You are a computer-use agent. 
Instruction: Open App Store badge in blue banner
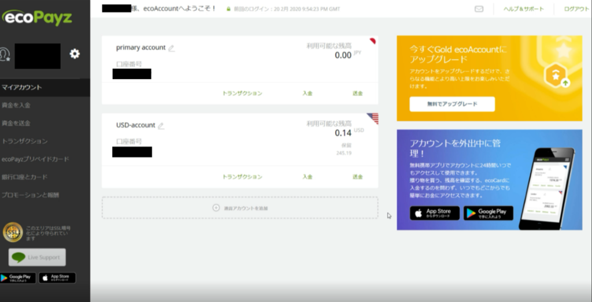[x=435, y=213]
